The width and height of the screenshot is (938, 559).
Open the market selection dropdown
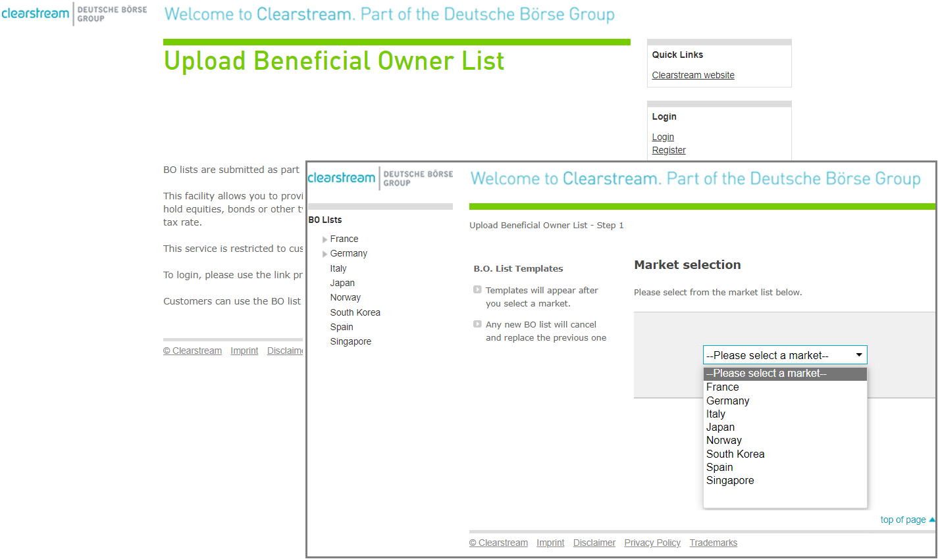tap(785, 355)
